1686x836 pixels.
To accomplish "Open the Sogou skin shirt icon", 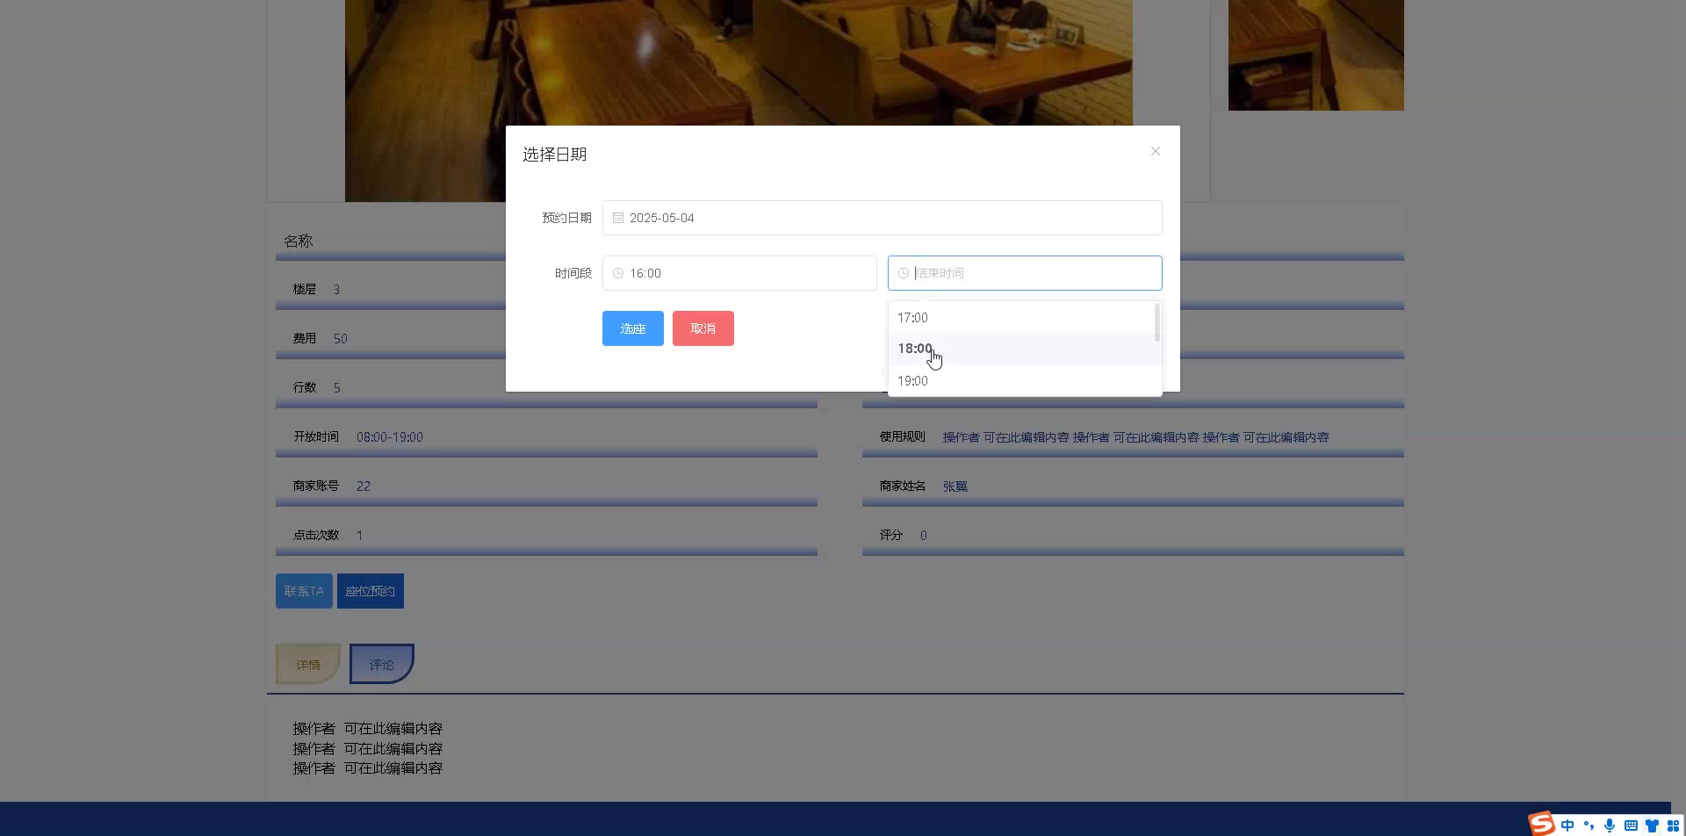I will (x=1652, y=825).
